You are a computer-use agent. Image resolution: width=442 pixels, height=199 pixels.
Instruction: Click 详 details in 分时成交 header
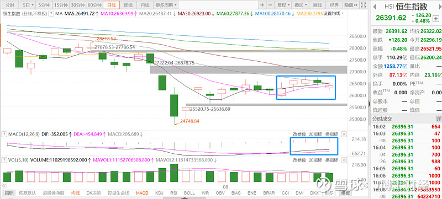click(438, 119)
